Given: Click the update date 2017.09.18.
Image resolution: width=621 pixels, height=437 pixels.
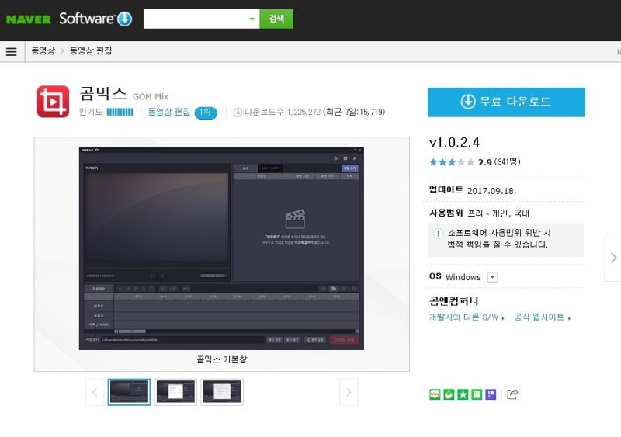Looking at the screenshot, I should 491,191.
